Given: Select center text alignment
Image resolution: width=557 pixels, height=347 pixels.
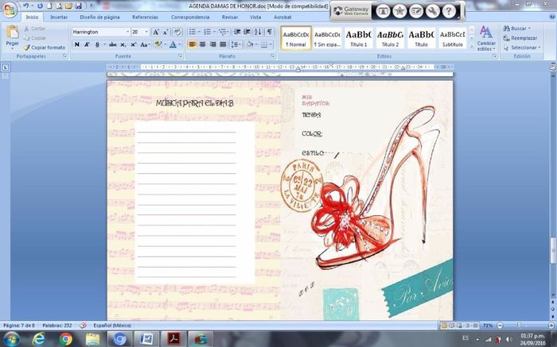Looking at the screenshot, I should [x=202, y=44].
